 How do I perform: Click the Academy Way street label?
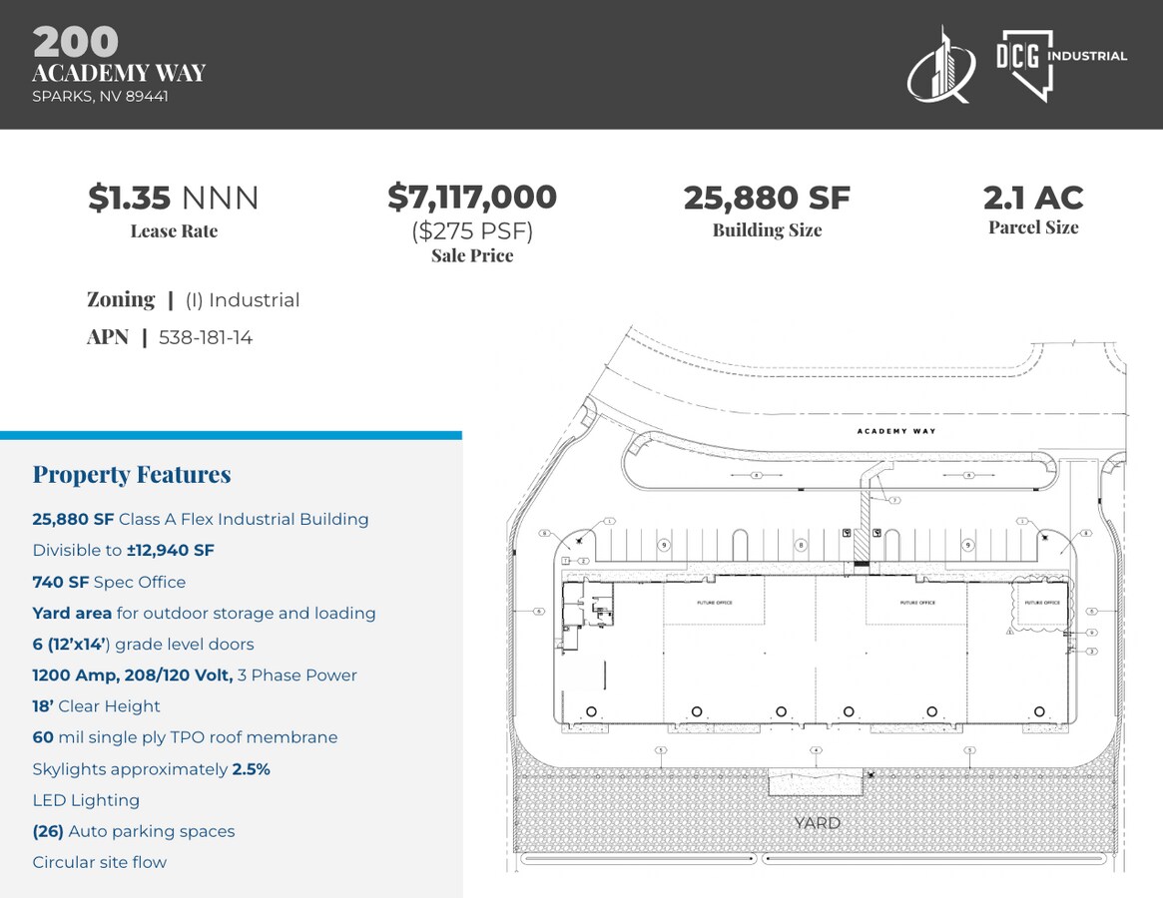(x=896, y=431)
